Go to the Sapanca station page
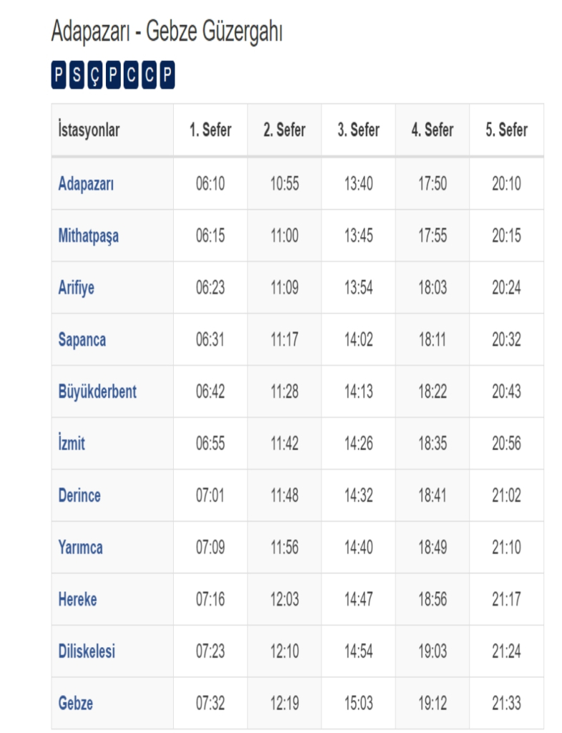The width and height of the screenshot is (562, 733). 82,339
